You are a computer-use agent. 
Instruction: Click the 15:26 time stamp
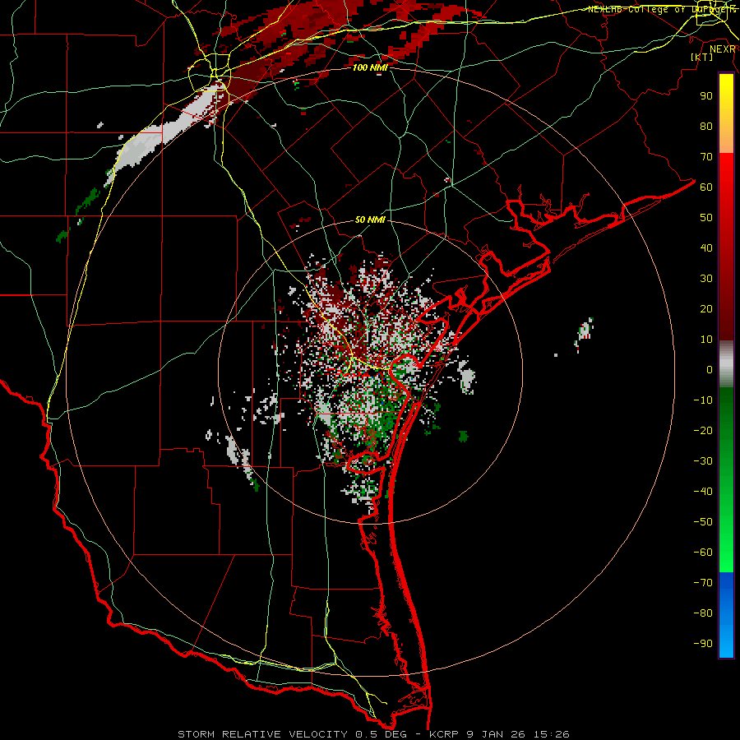coord(552,734)
